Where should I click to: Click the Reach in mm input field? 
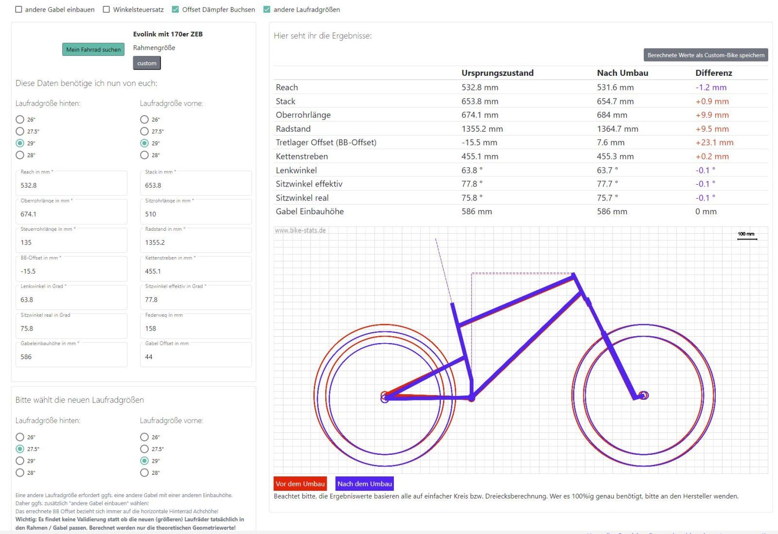(x=71, y=185)
